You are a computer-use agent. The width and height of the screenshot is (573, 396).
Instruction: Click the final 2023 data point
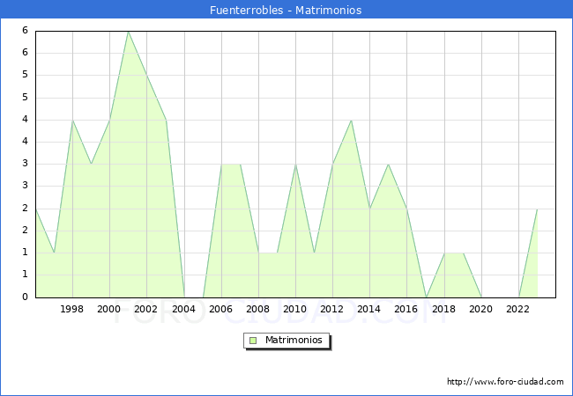pyautogui.click(x=537, y=209)
